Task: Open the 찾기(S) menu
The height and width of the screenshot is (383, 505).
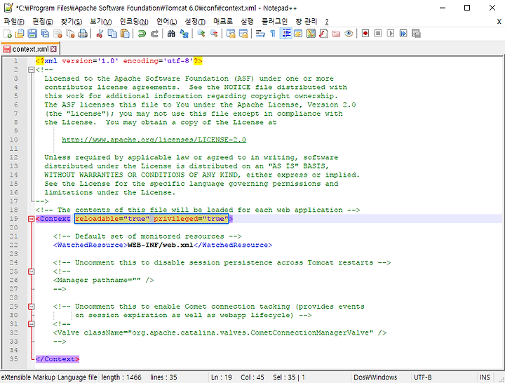Action: [72, 22]
